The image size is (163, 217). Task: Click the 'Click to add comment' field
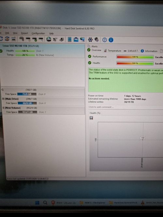pos(126,107)
